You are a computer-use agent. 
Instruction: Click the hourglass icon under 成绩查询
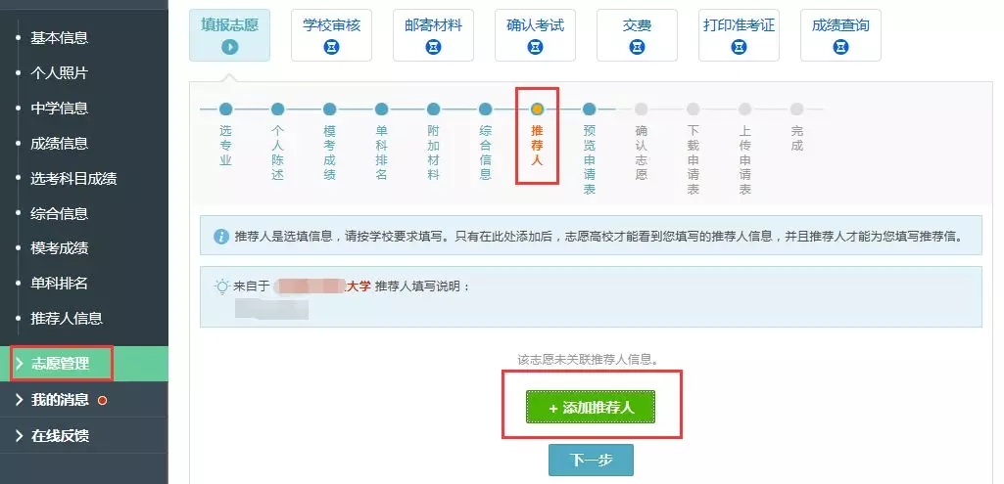839,47
